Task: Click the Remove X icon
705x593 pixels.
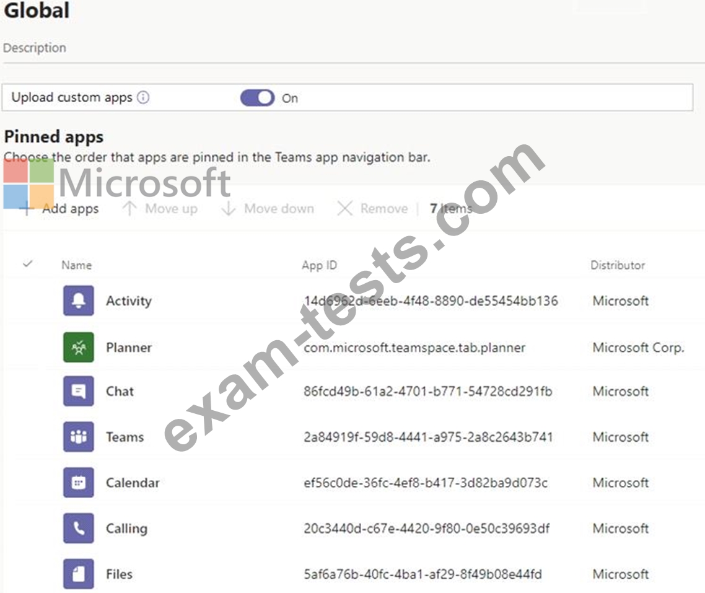Action: pyautogui.click(x=345, y=208)
